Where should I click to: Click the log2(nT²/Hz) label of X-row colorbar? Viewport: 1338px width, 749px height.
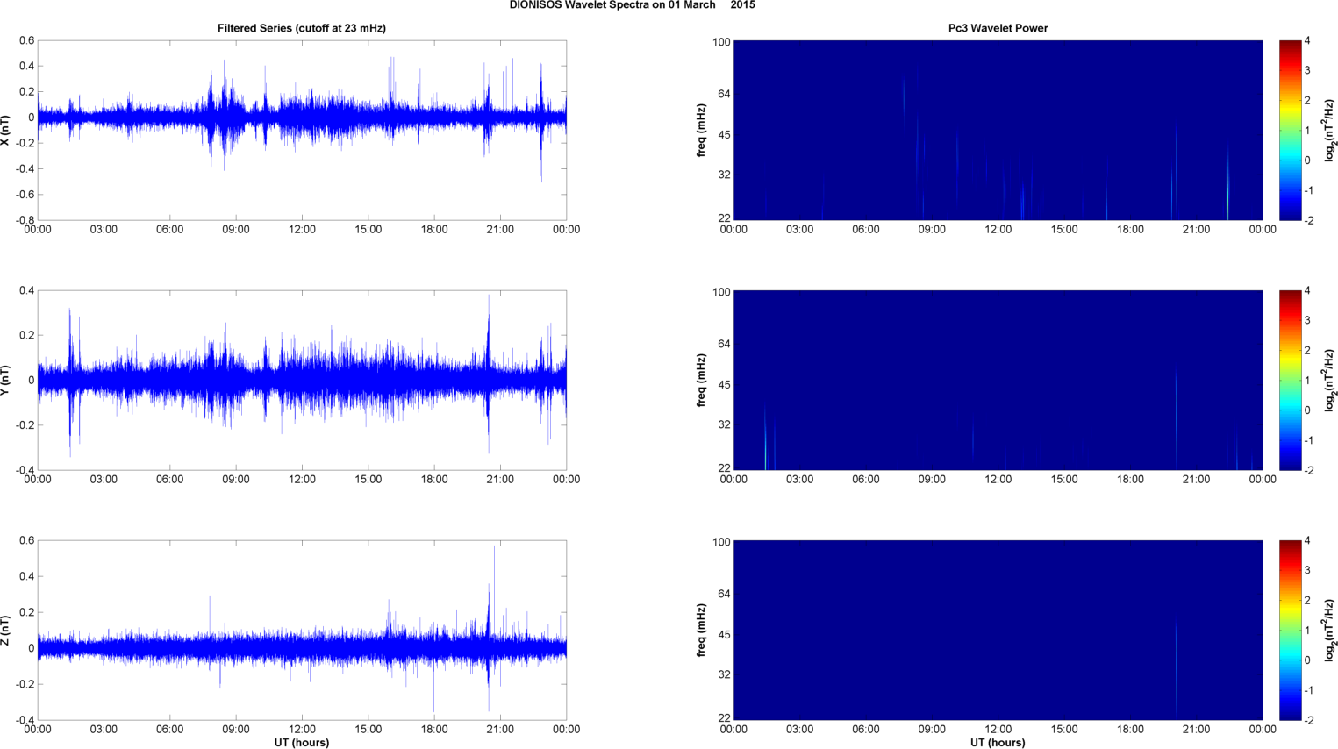(1330, 130)
